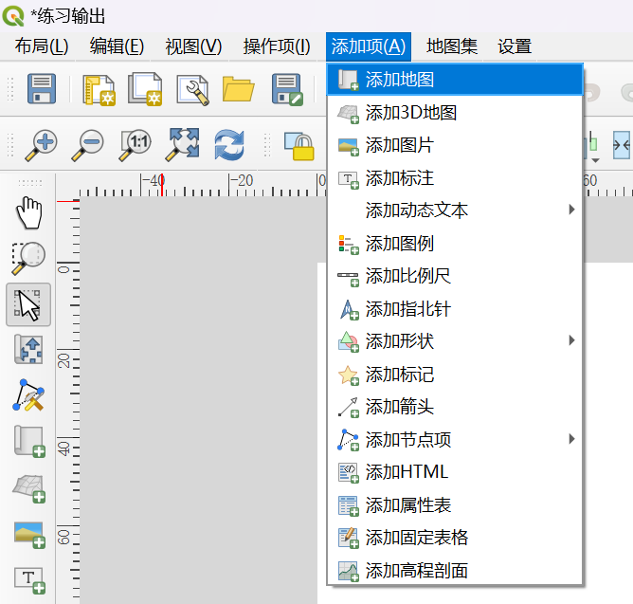Refresh the layout view

pyautogui.click(x=229, y=145)
